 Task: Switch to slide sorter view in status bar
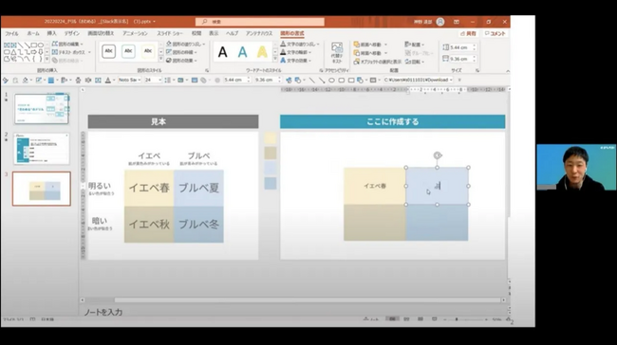(x=406, y=319)
